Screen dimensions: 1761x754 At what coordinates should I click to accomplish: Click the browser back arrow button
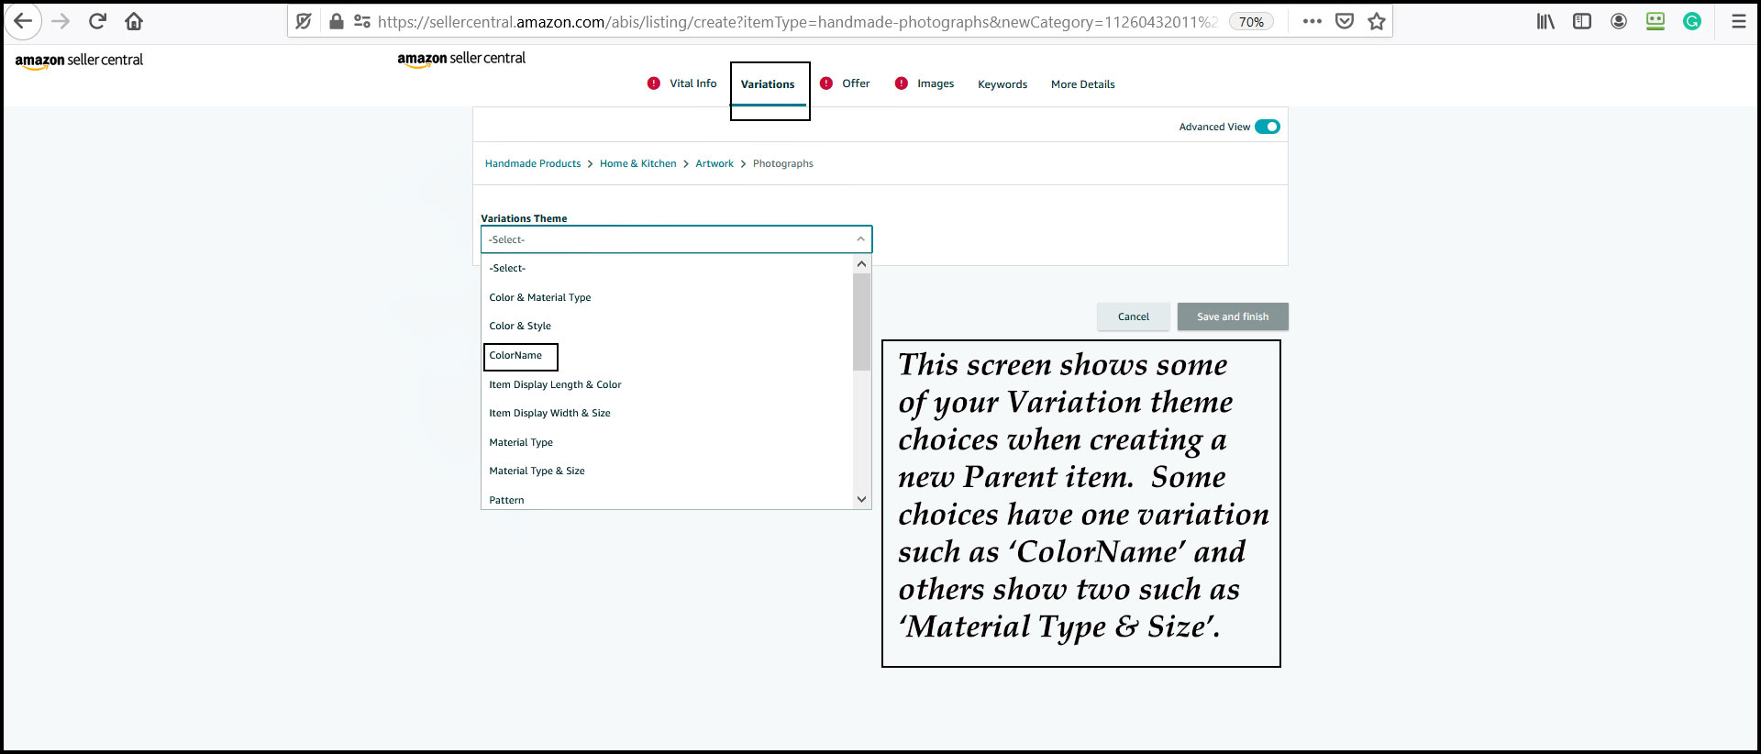pos(23,21)
